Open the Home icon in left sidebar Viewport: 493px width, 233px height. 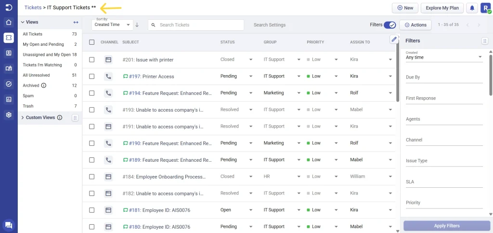pos(9,22)
